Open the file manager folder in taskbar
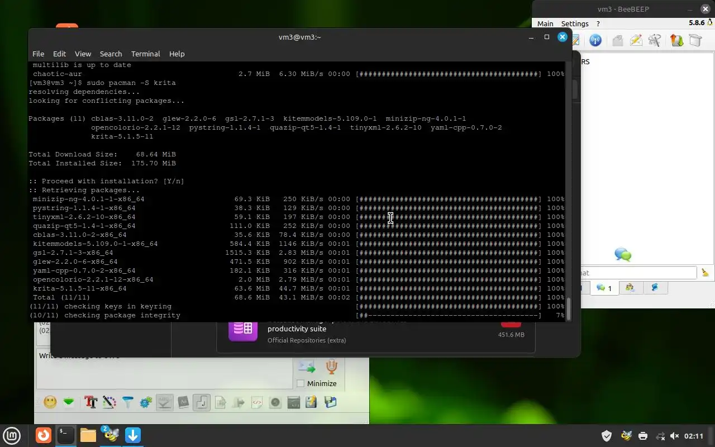The width and height of the screenshot is (715, 447). click(x=88, y=435)
